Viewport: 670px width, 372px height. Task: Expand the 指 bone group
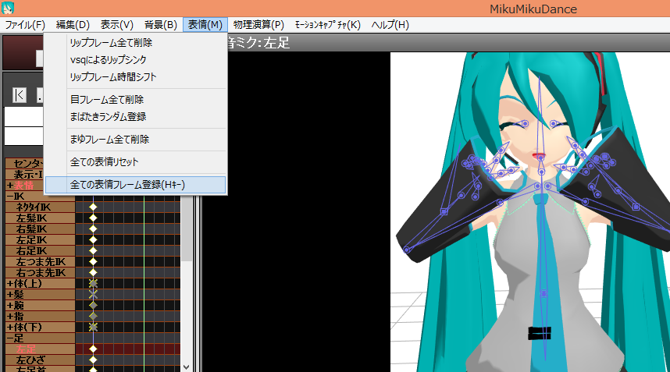tap(10, 317)
